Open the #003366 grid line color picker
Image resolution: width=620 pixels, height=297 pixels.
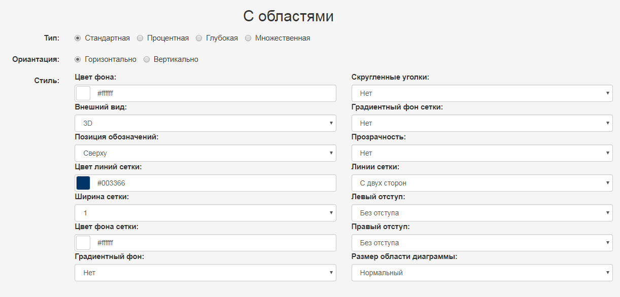point(82,183)
